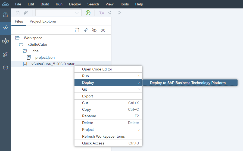Click the Collapse All icon in Files panel

pyautogui.click(x=77, y=30)
